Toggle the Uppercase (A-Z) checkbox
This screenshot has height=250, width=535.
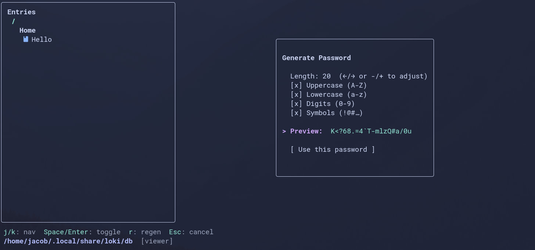click(x=296, y=85)
